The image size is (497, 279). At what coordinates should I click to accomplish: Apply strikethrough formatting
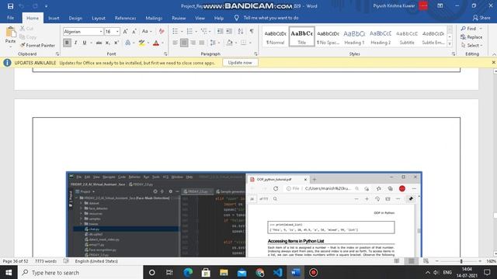[x=99, y=43]
